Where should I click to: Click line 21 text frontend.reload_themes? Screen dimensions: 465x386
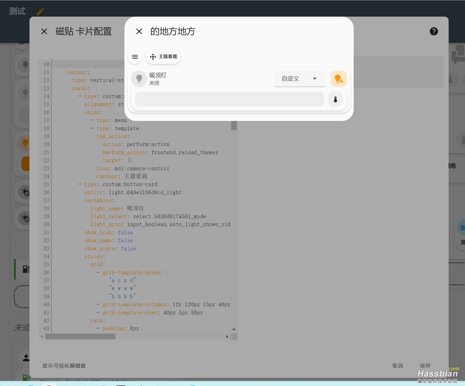(185, 153)
